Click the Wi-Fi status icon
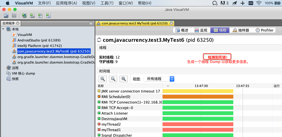The image size is (282, 137). (259, 3)
